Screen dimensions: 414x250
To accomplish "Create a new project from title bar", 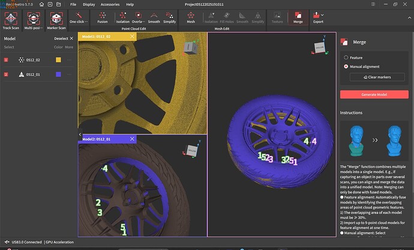I will [x=50, y=4].
